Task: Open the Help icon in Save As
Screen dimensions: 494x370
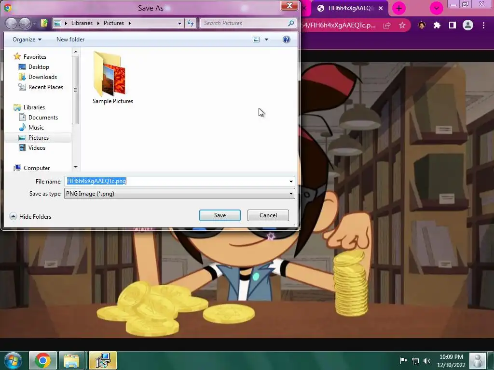Action: [x=287, y=40]
